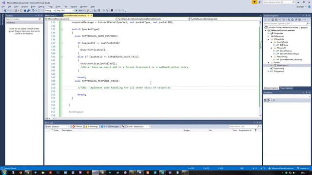The height and width of the screenshot is (175, 312).
Task: Click the Save icon in toolbar
Action: 25,11
